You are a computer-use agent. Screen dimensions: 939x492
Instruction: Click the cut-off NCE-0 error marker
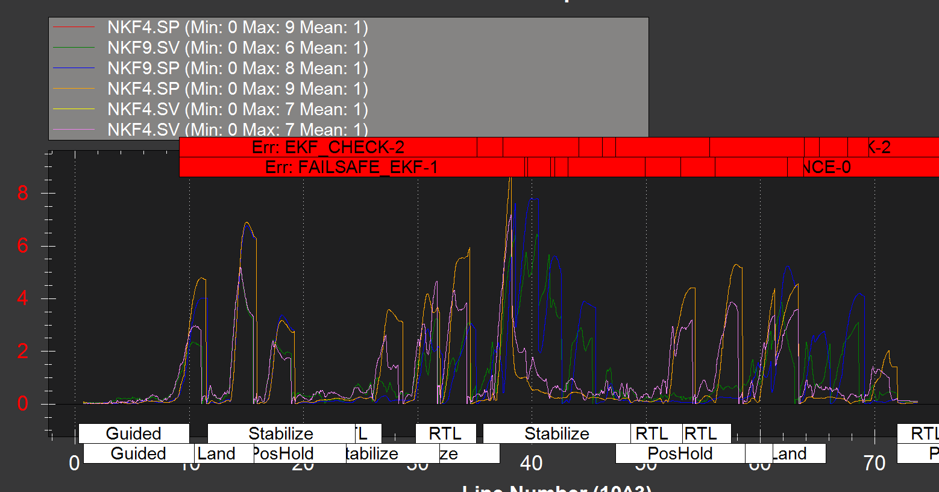click(826, 167)
